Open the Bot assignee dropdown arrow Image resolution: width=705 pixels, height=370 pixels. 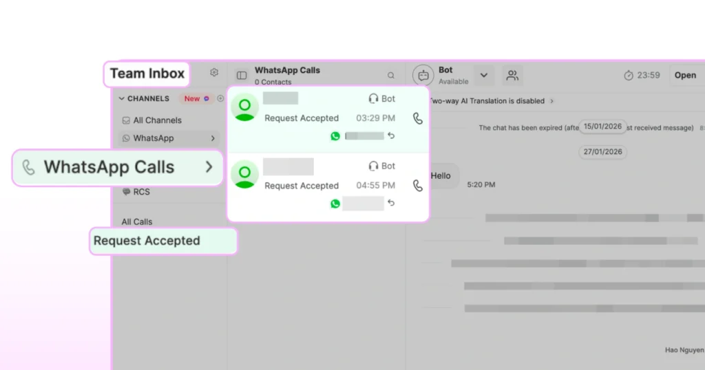pyautogui.click(x=484, y=76)
